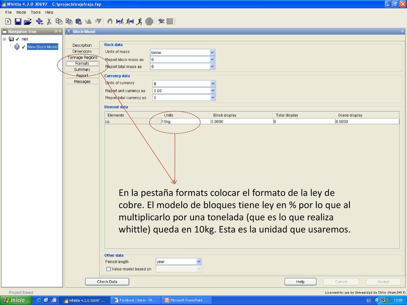The image size is (407, 305).
Task: Switch to Microsoft PowerPoint taskbar window
Action: point(187,300)
